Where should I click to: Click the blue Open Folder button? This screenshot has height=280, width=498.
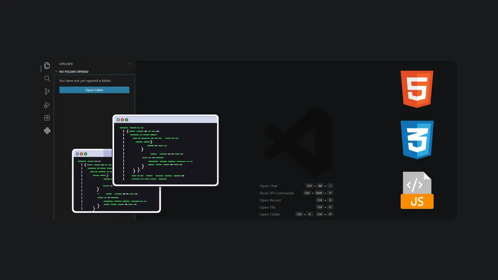pyautogui.click(x=94, y=90)
